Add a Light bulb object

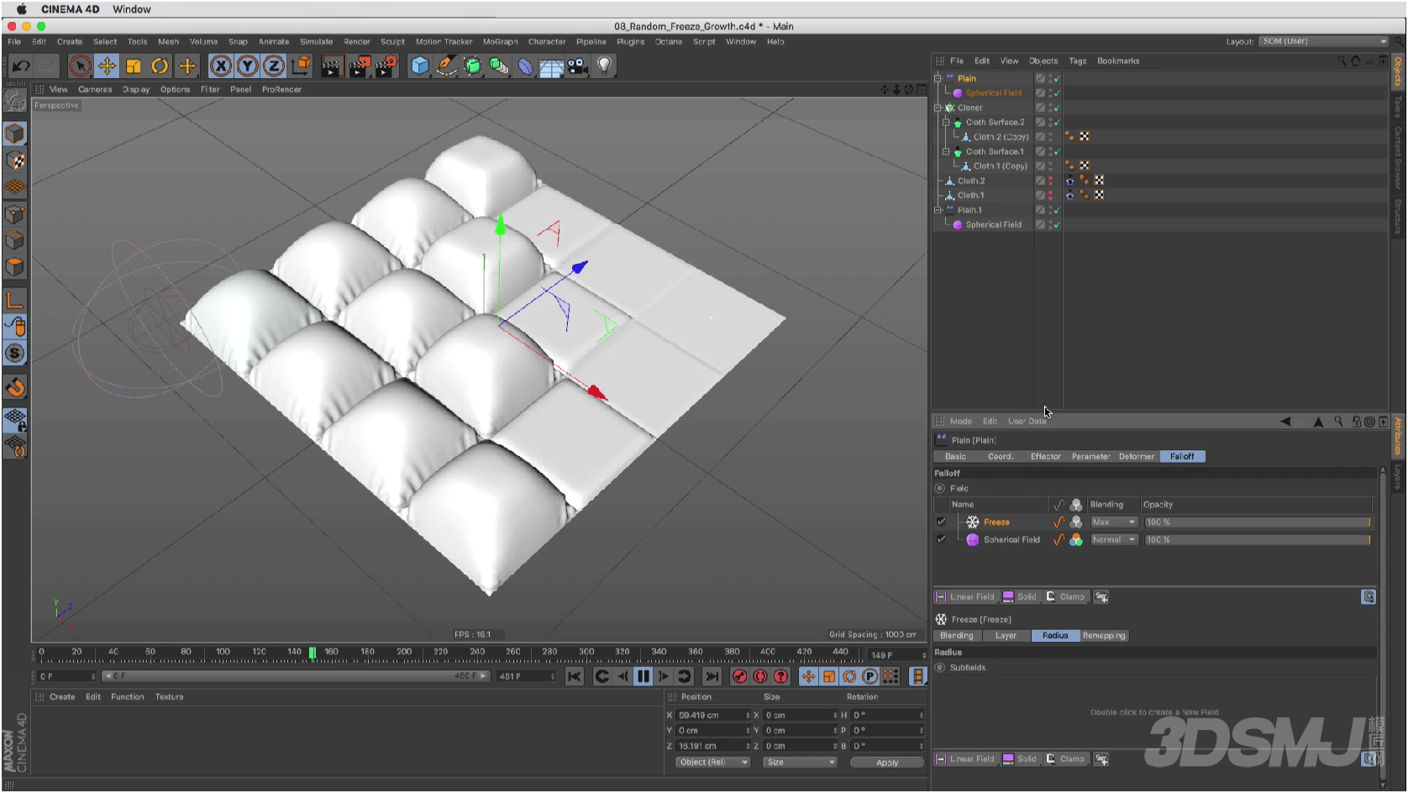tap(604, 66)
